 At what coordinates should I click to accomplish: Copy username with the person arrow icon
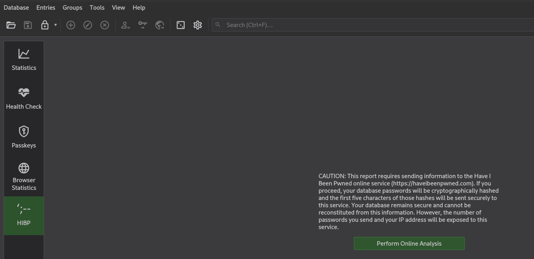(x=126, y=25)
